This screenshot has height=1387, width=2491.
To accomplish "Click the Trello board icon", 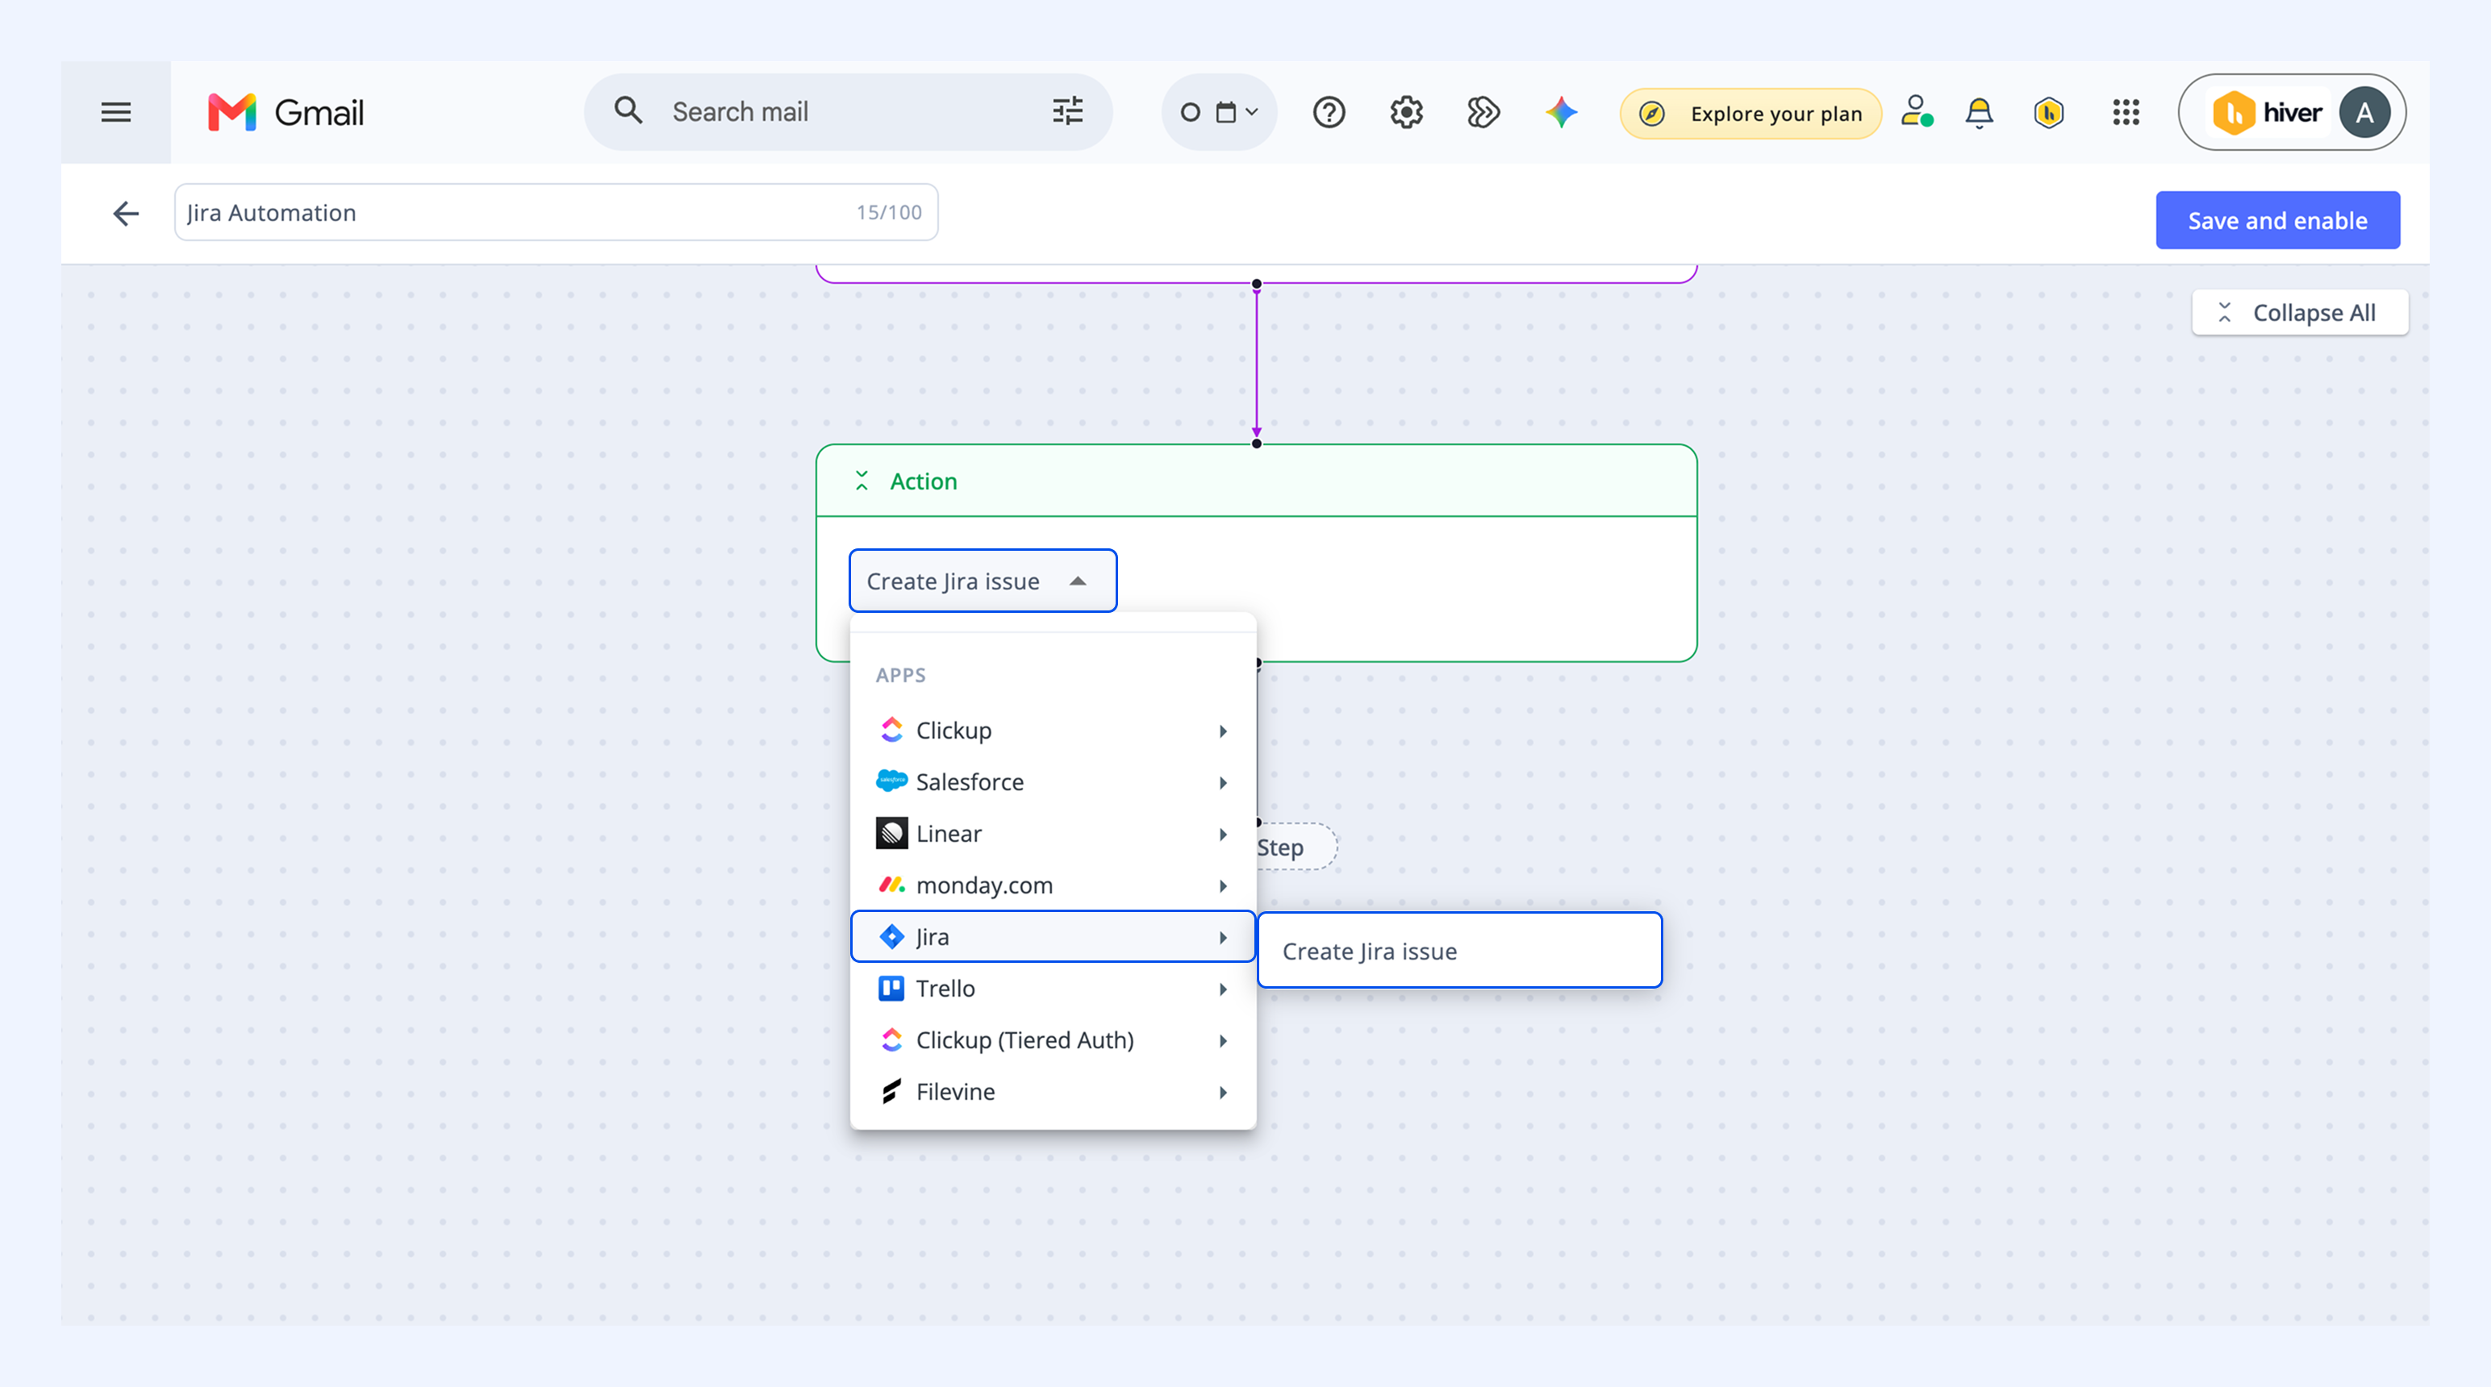I will pos(891,988).
